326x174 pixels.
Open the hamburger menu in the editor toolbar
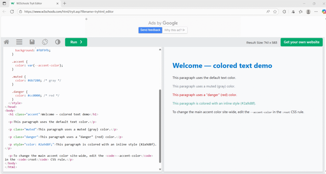19,42
